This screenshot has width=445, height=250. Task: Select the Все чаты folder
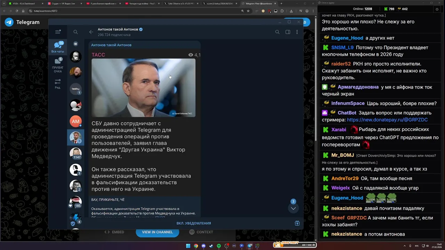(x=58, y=47)
